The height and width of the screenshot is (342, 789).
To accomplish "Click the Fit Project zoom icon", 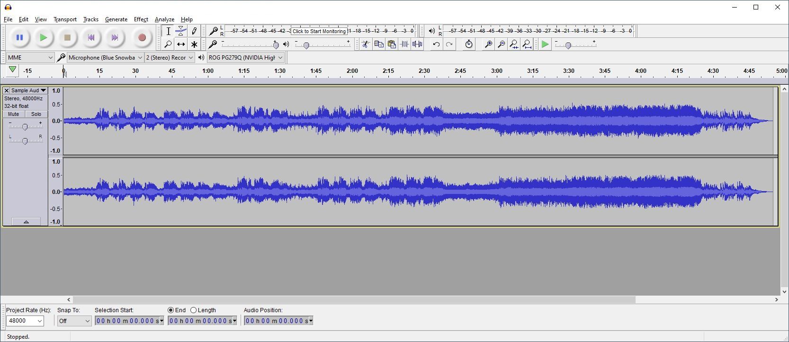I will pos(527,44).
